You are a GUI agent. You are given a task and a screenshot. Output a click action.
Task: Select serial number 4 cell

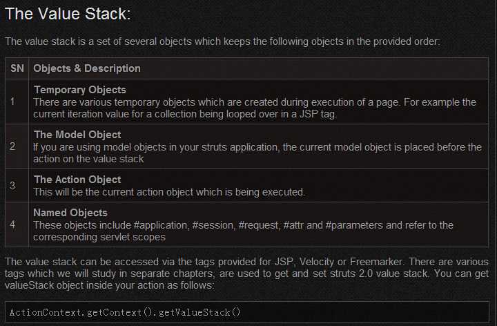[13, 224]
